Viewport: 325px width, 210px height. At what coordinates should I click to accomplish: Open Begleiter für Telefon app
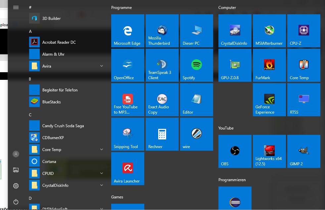pyautogui.click(x=67, y=90)
